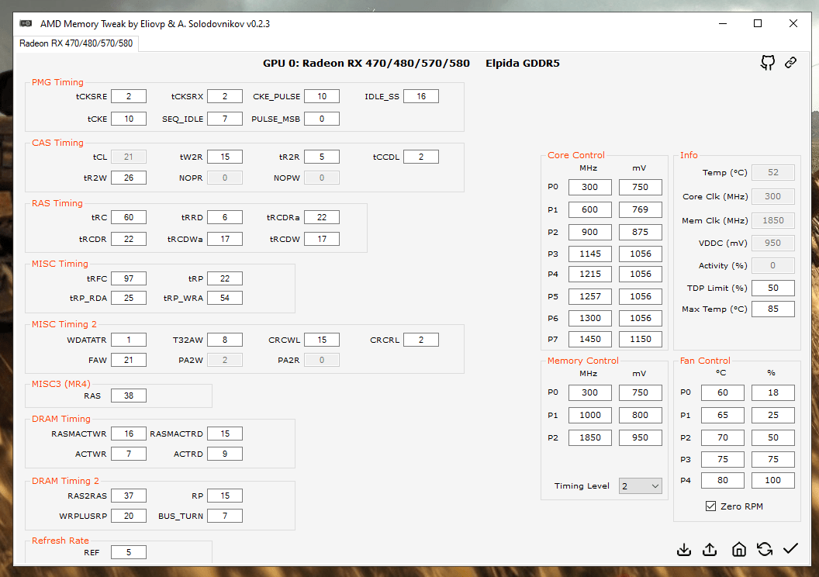Click the PULSE_MSB input field
The width and height of the screenshot is (819, 577).
[x=322, y=119]
